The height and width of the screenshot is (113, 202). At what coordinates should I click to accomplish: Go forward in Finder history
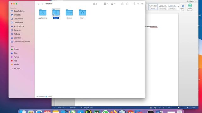click(x=42, y=4)
